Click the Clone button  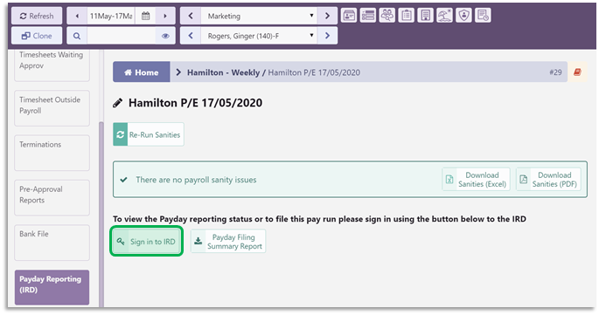[x=37, y=36]
